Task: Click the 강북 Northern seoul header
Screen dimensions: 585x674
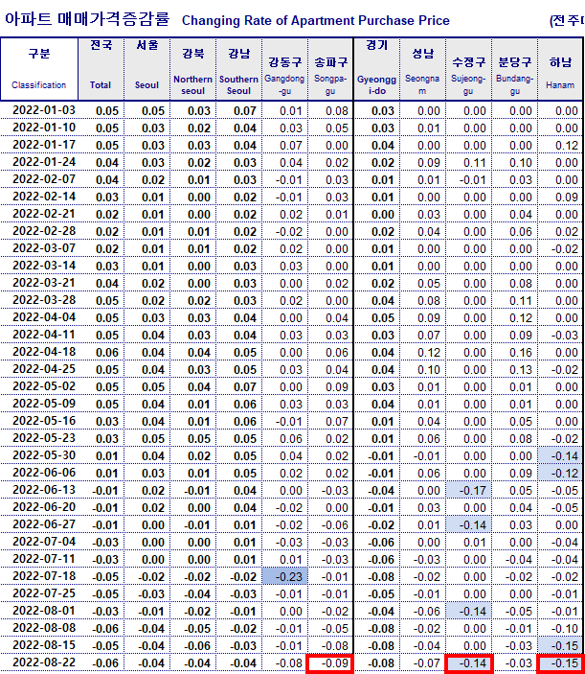Action: tap(193, 69)
